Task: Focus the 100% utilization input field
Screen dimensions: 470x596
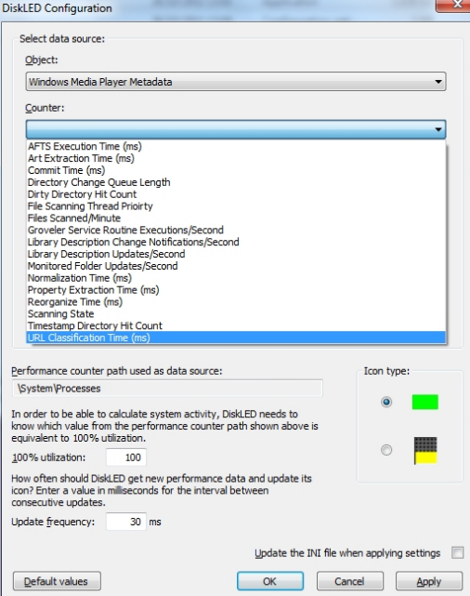Action: [x=126, y=457]
